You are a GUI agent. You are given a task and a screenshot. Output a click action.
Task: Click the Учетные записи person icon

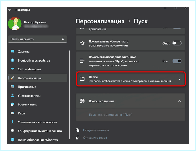pos(12,96)
